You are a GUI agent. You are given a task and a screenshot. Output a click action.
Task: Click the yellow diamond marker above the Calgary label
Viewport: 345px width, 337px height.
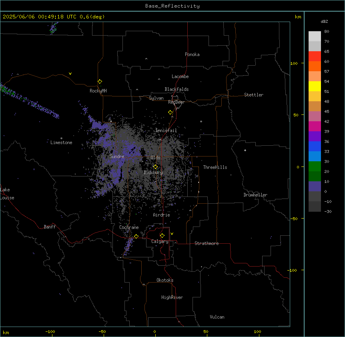click(x=162, y=236)
